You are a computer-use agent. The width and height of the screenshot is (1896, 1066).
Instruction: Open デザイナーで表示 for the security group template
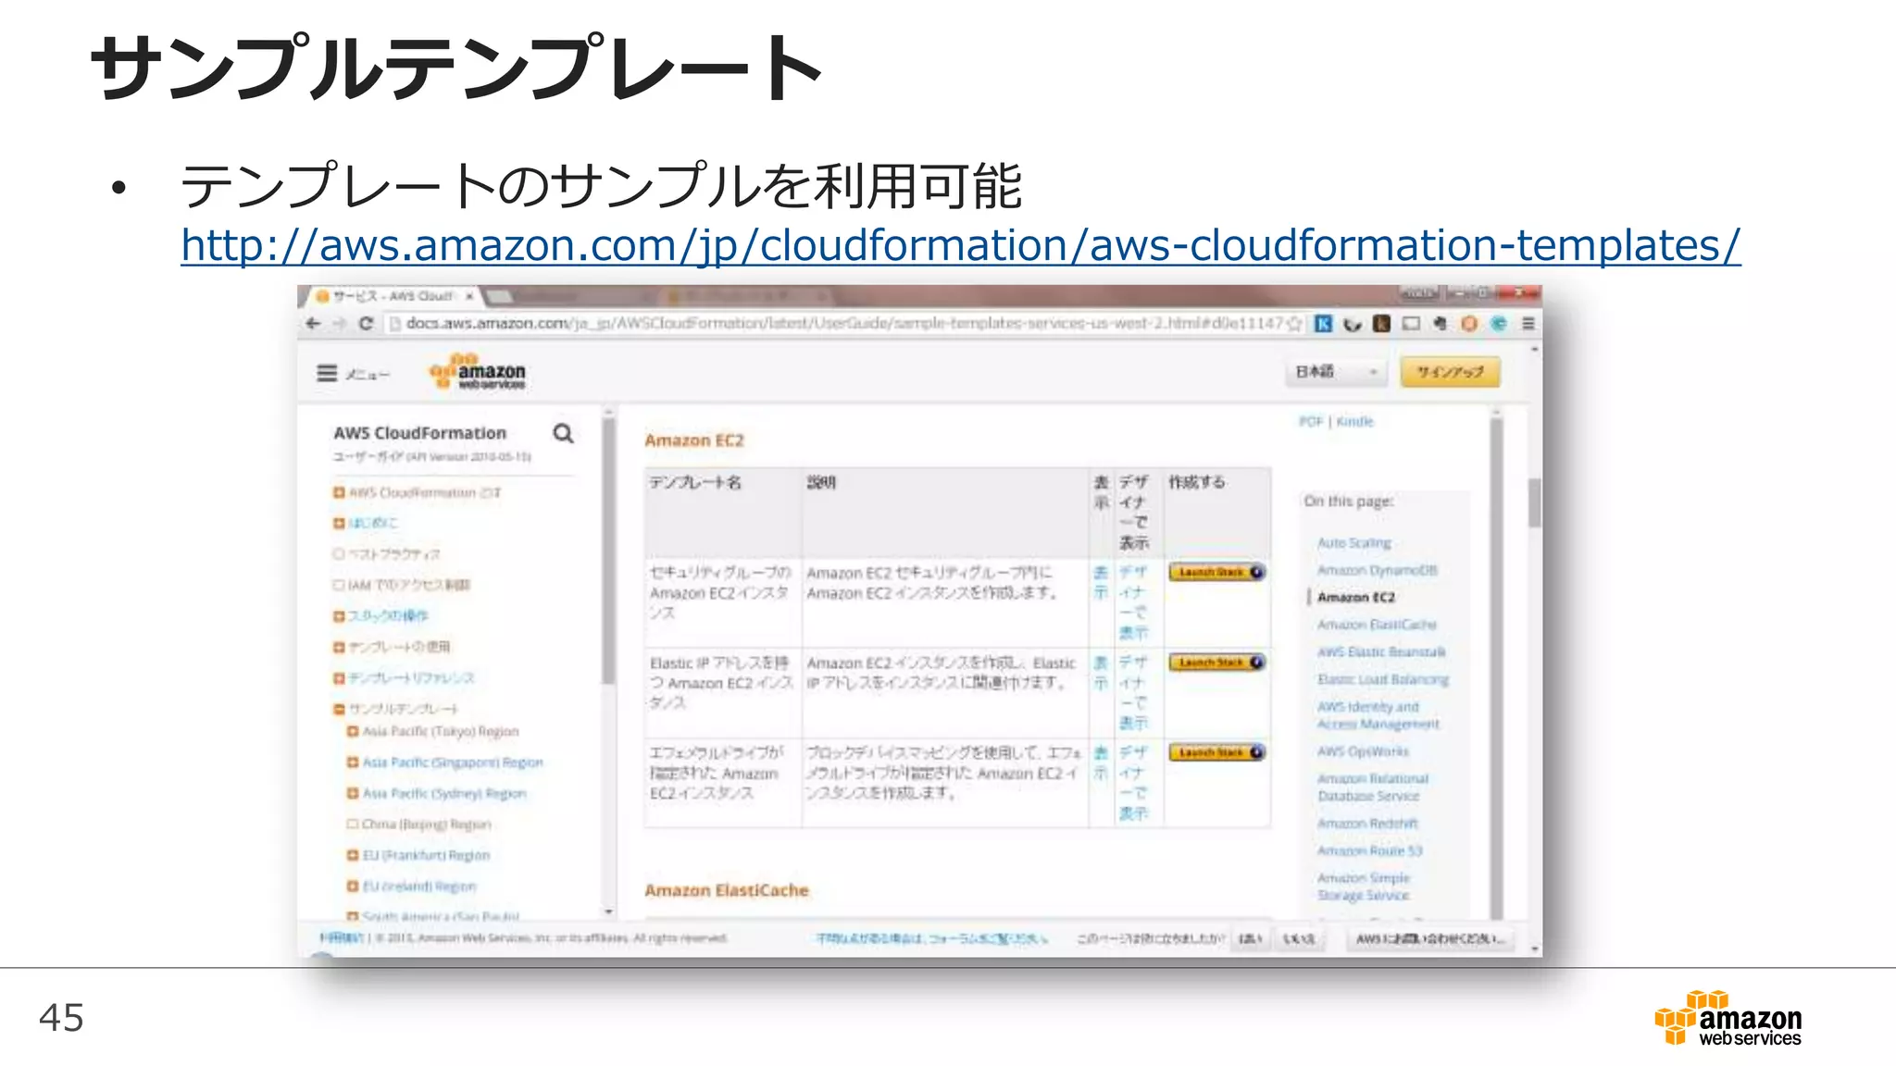coord(1133,602)
